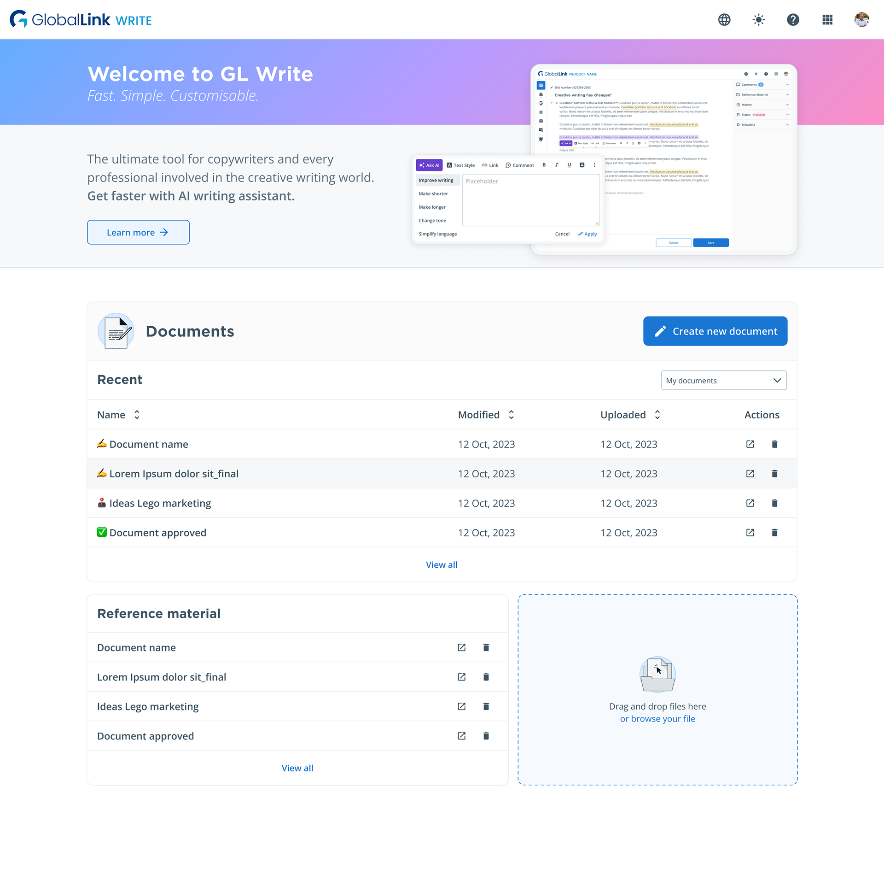Click Link in preview toolbar
The width and height of the screenshot is (884, 887).
[x=490, y=165]
